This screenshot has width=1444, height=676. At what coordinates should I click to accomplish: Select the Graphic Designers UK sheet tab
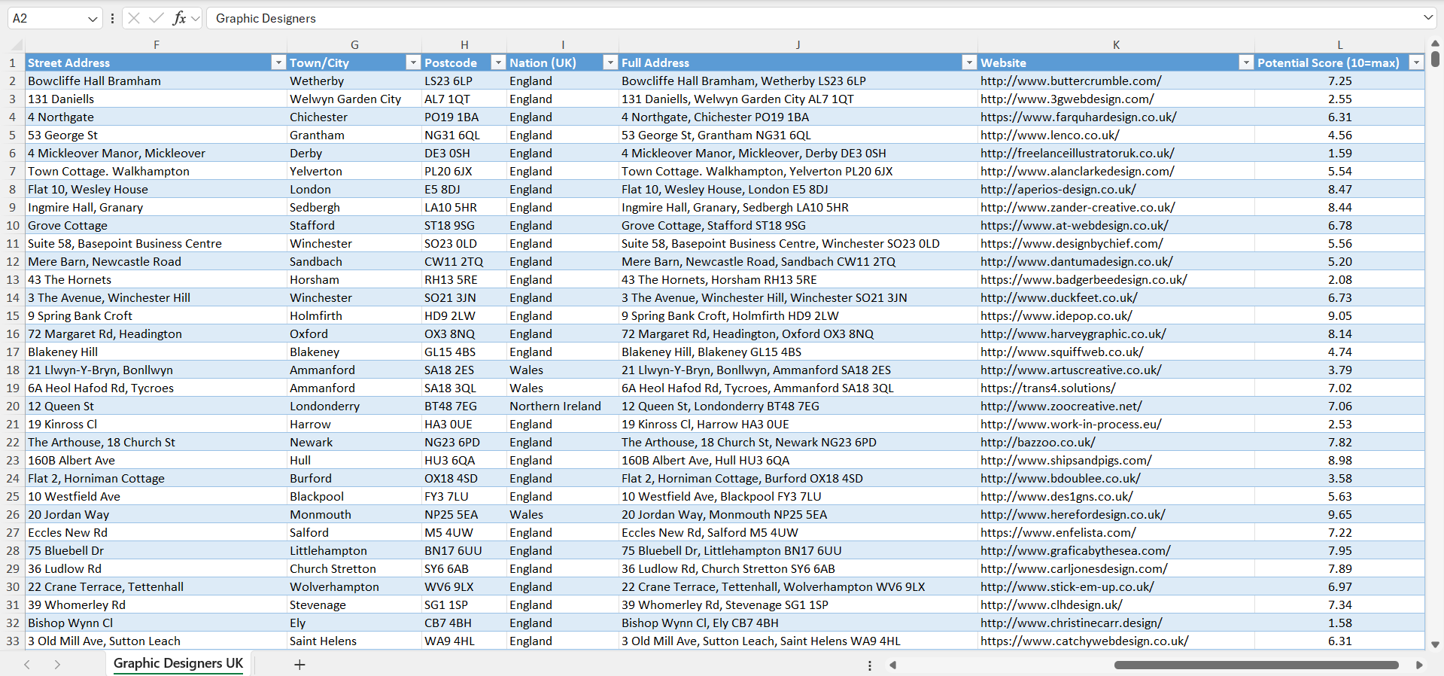(178, 663)
